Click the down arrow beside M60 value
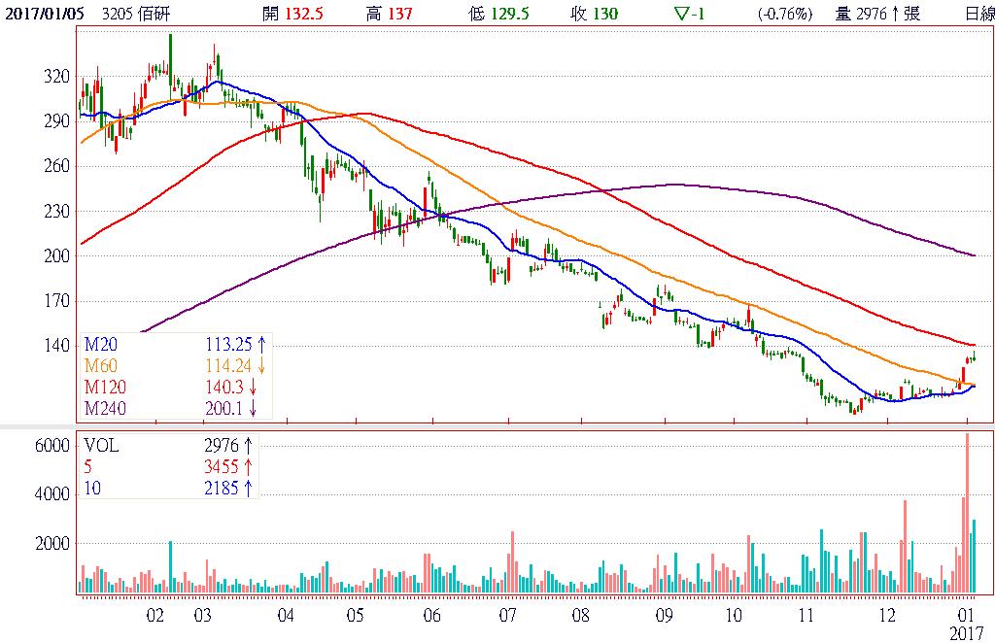 coord(259,365)
